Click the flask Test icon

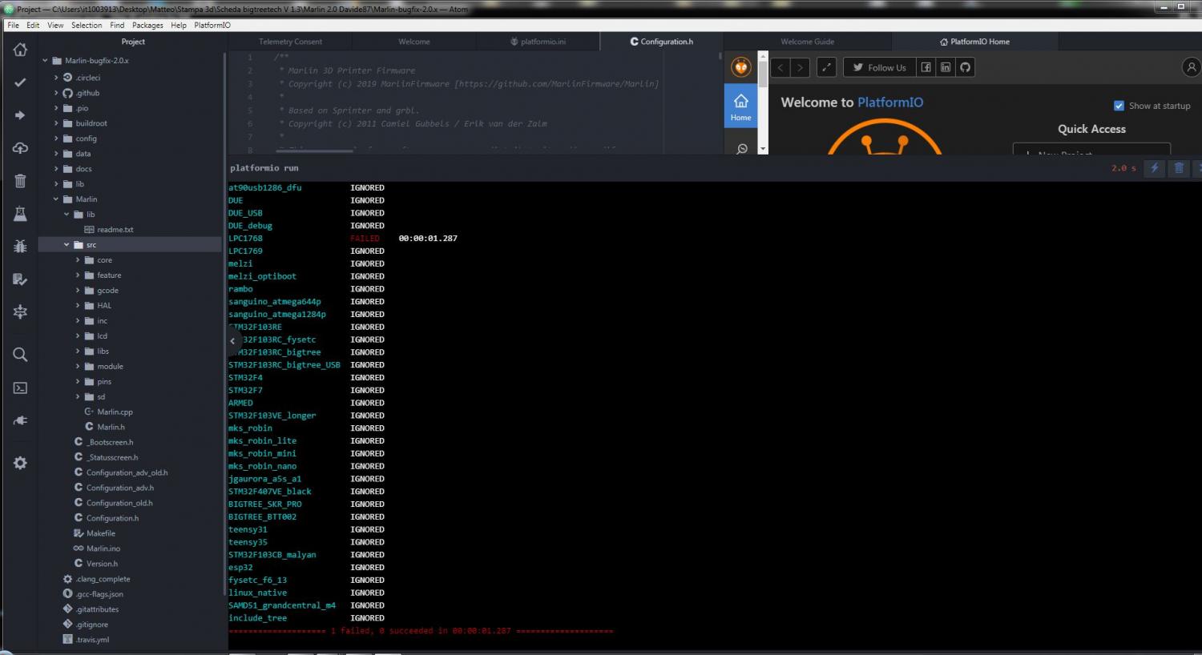point(20,214)
